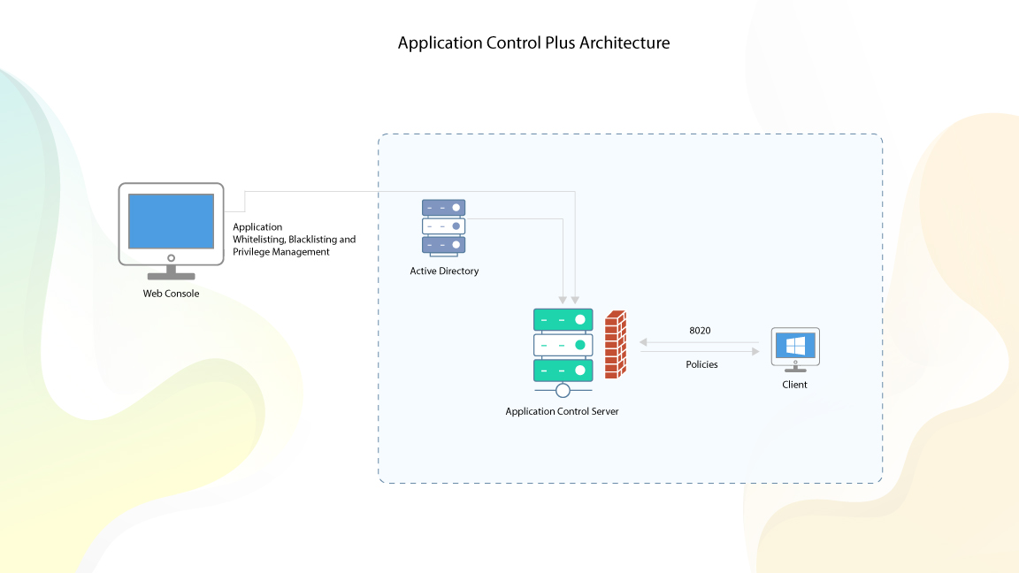Click the 'Web Console' label

tap(171, 294)
